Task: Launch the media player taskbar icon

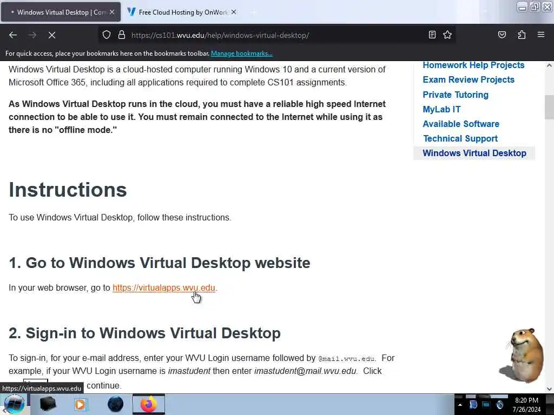Action: [80, 404]
